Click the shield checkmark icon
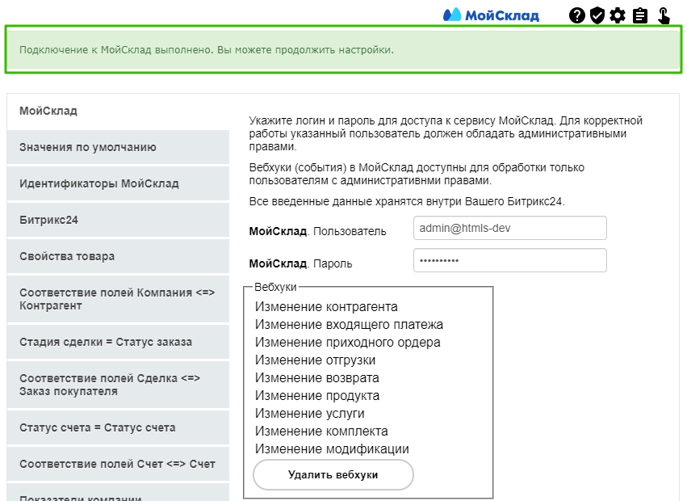687x501 pixels. coord(597,15)
